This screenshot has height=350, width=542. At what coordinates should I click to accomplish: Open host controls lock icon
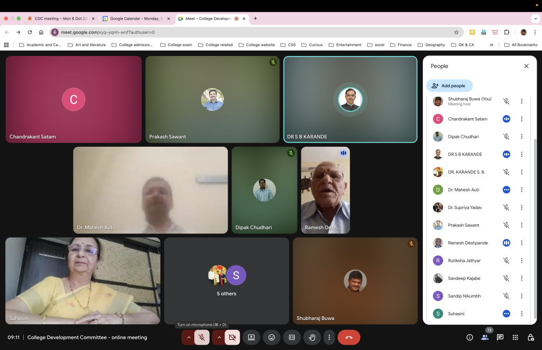[x=530, y=337]
